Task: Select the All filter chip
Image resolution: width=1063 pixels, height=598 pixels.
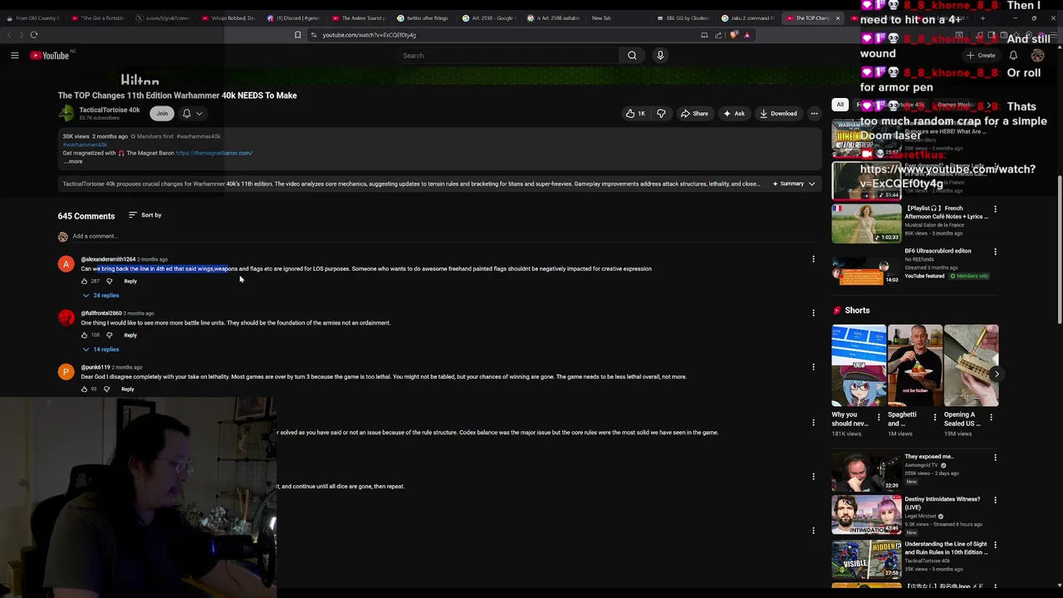Action: tap(840, 105)
